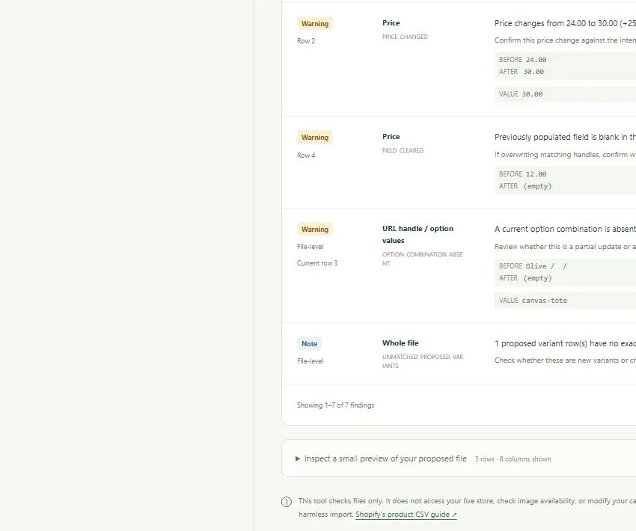Image resolution: width=636 pixels, height=531 pixels.
Task: Click '1 proposed variant row(s)' message
Action: 565,343
